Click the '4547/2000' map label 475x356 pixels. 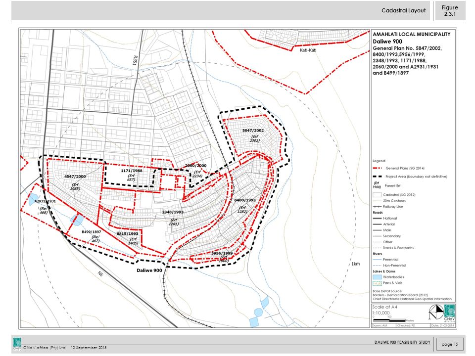click(75, 176)
